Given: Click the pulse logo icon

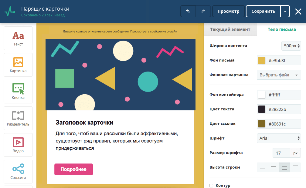Looking at the screenshot, I should tap(10, 11).
